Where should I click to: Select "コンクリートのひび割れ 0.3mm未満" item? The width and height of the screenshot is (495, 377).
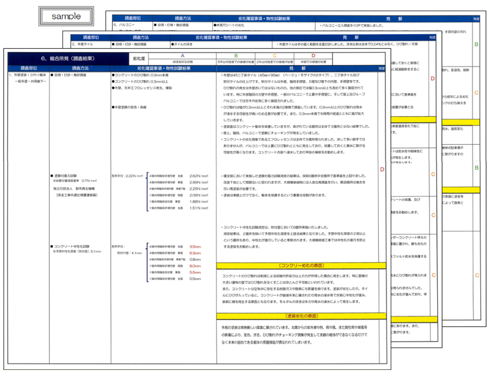140,75
